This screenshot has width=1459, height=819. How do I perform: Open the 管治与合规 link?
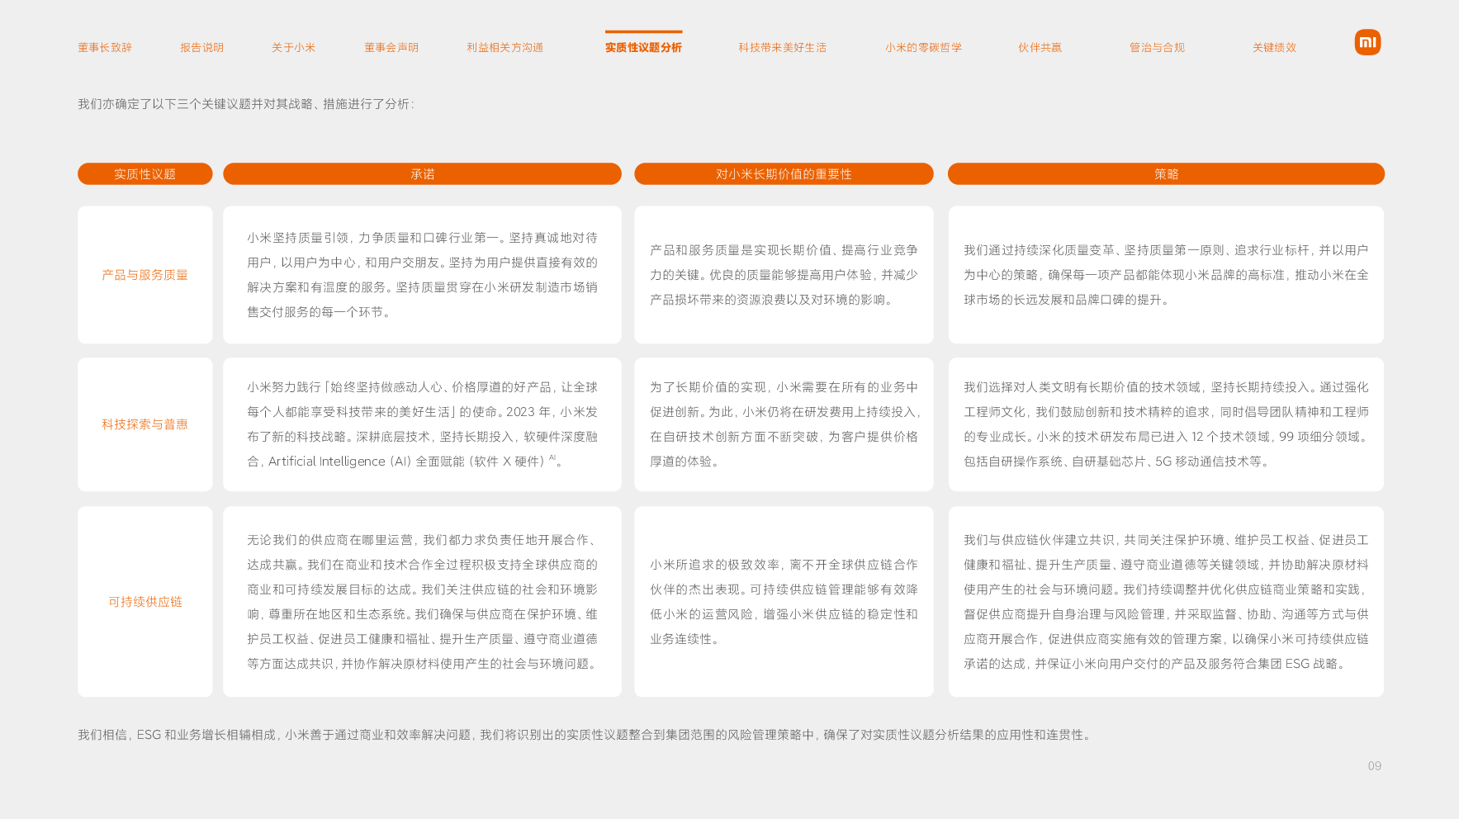pos(1158,48)
